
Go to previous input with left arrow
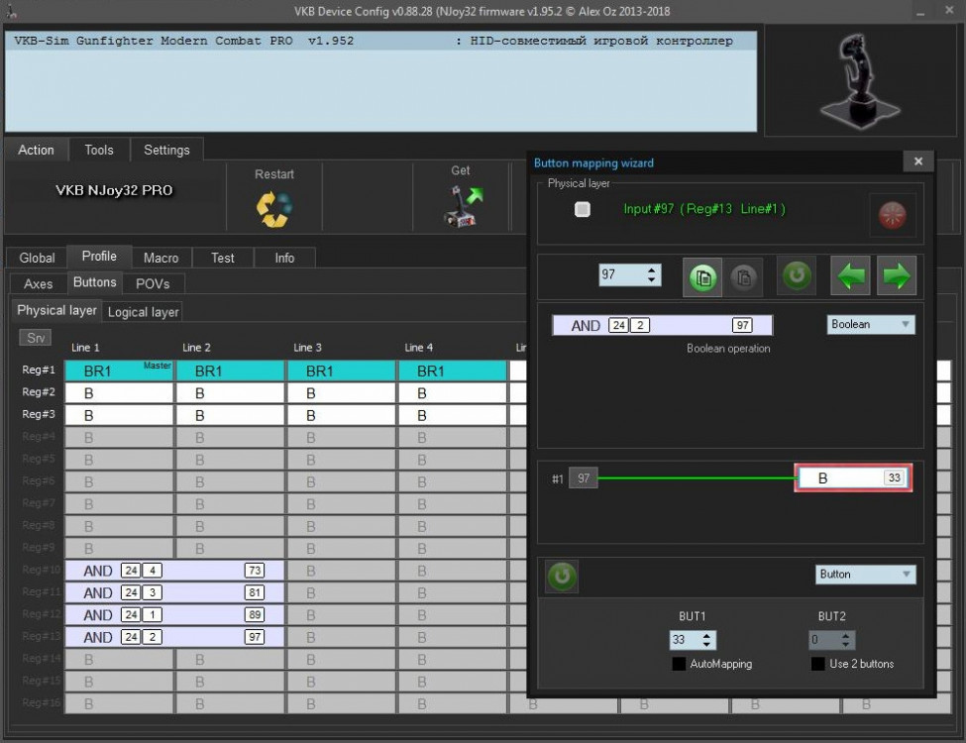851,276
